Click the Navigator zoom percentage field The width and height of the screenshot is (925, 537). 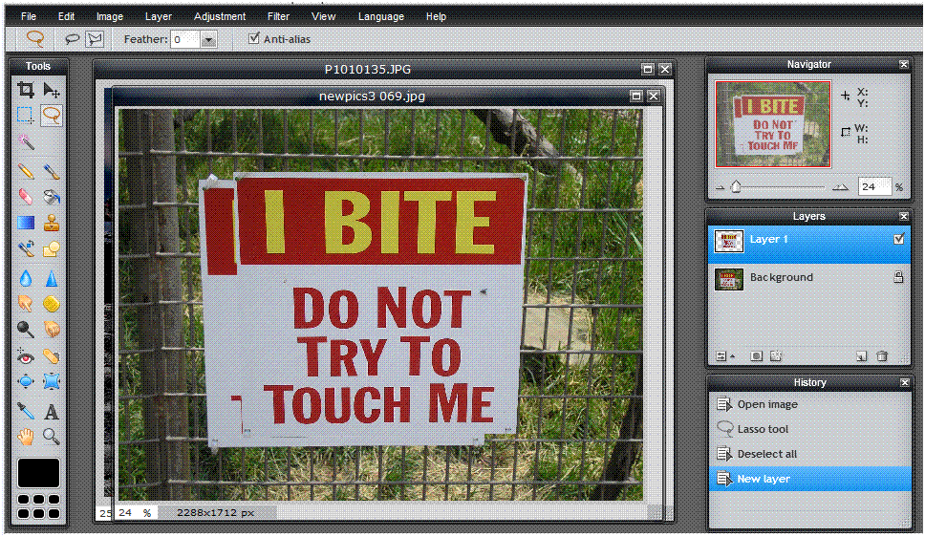(872, 187)
